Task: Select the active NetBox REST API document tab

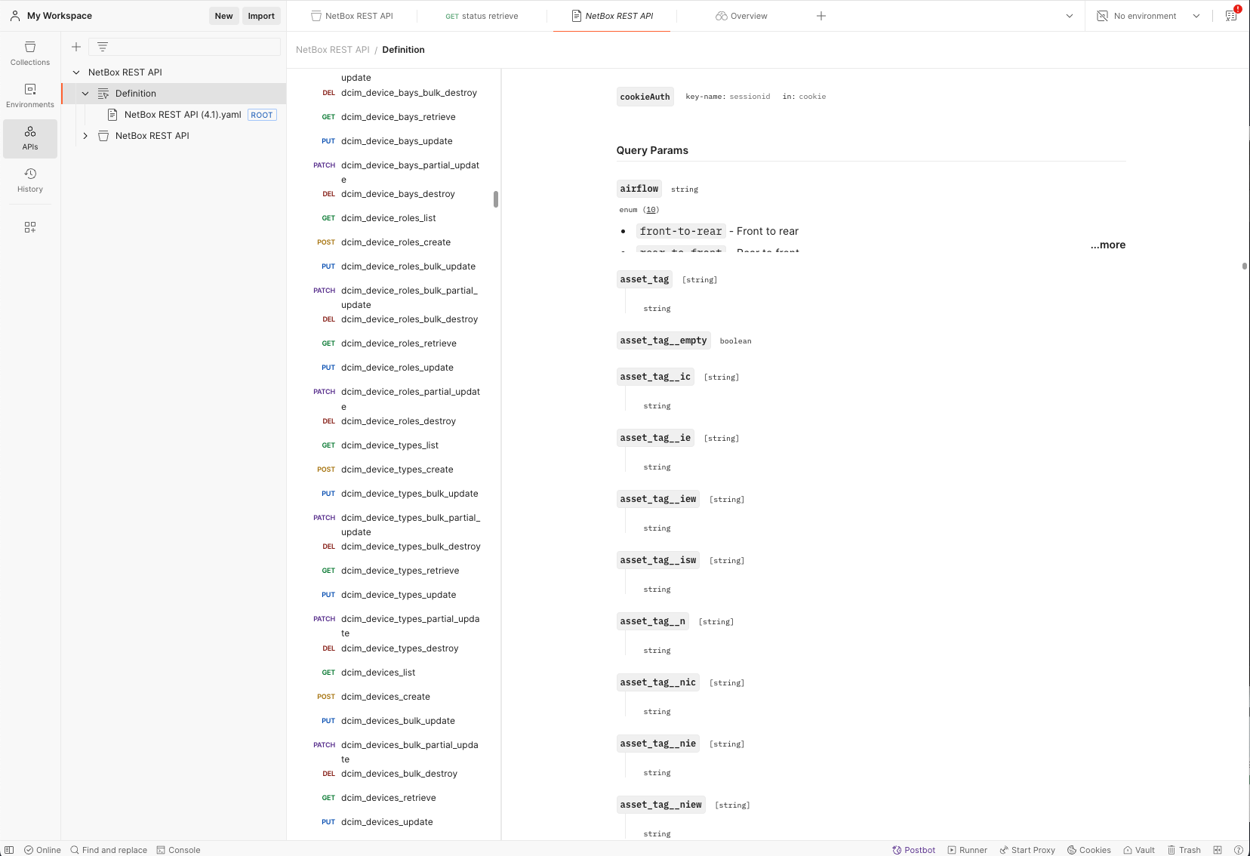Action: [x=612, y=16]
